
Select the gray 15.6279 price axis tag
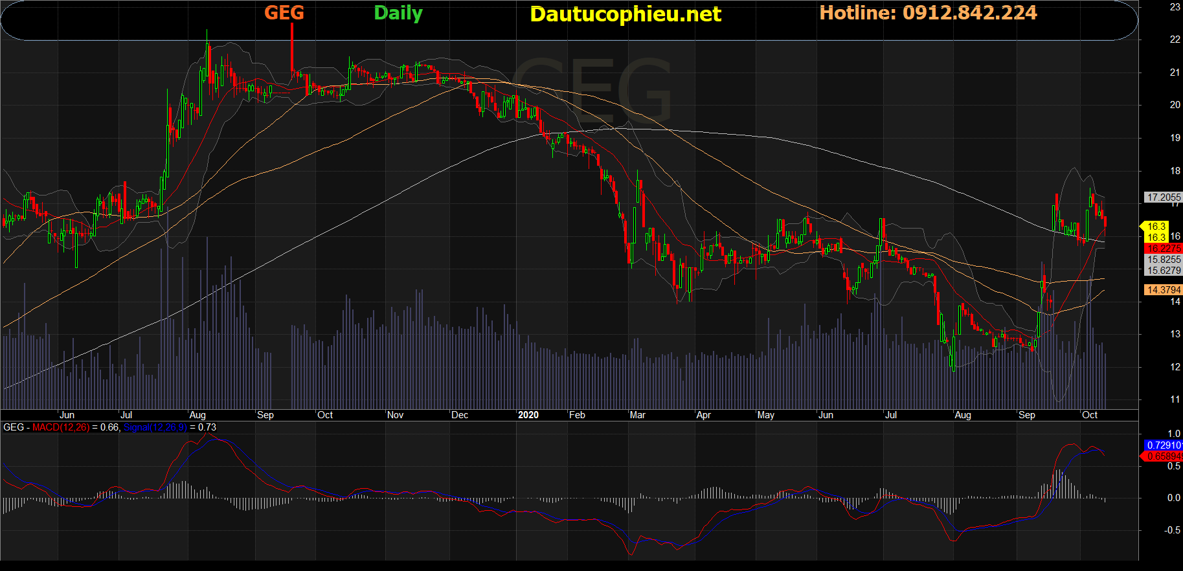(x=1164, y=271)
